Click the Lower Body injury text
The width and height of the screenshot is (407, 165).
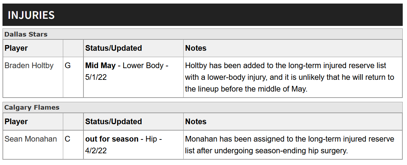click(x=143, y=66)
